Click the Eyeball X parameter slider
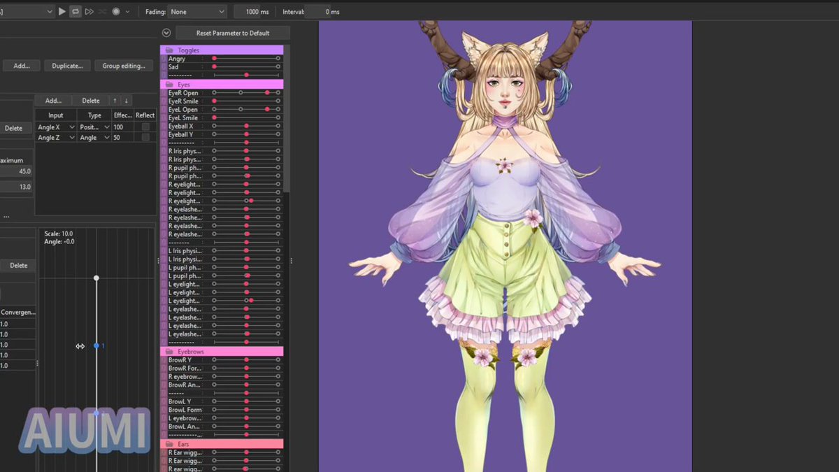The image size is (839, 472). pos(246,126)
